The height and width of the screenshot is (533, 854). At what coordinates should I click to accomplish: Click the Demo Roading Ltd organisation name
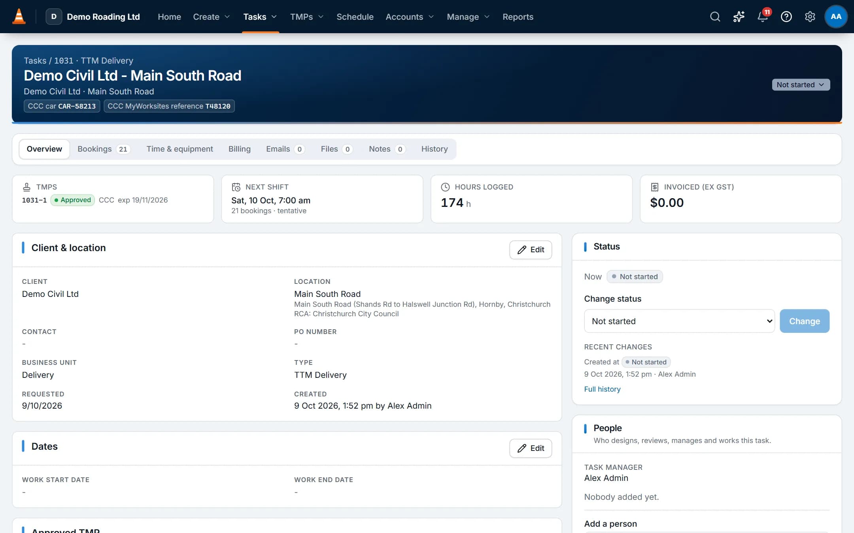click(103, 17)
